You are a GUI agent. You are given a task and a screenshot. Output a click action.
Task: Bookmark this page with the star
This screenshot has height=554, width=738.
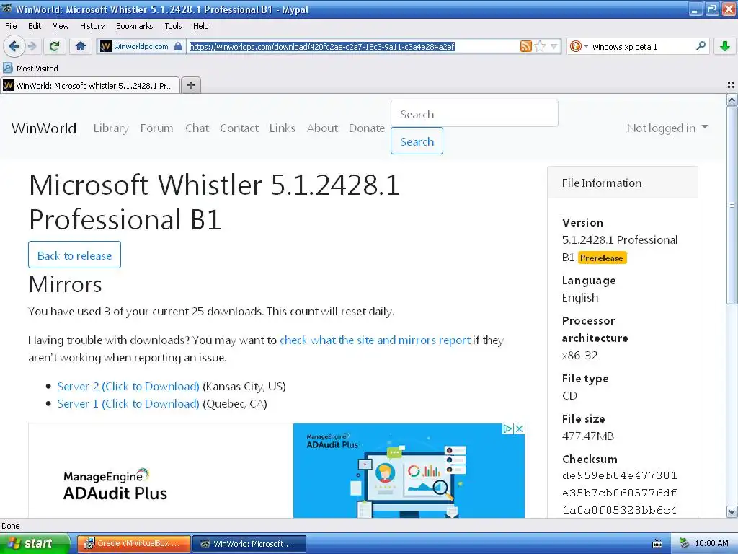tap(540, 46)
